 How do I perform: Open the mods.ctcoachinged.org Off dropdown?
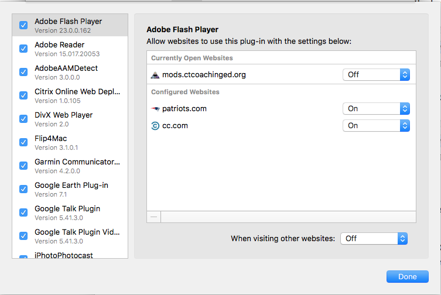pyautogui.click(x=376, y=75)
